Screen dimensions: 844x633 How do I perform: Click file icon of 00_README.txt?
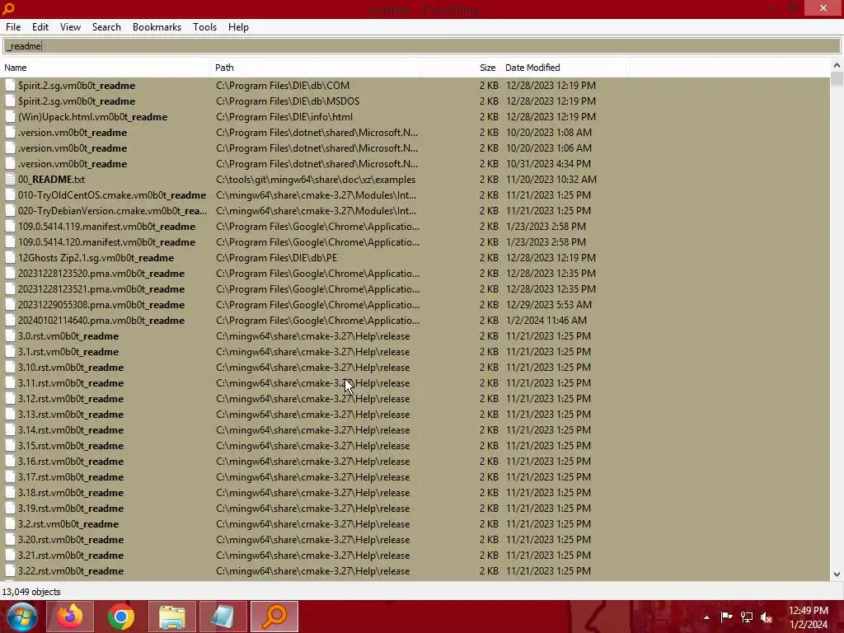[10, 179]
